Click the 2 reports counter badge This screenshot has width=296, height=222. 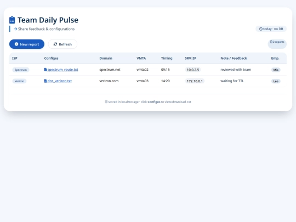tap(277, 44)
